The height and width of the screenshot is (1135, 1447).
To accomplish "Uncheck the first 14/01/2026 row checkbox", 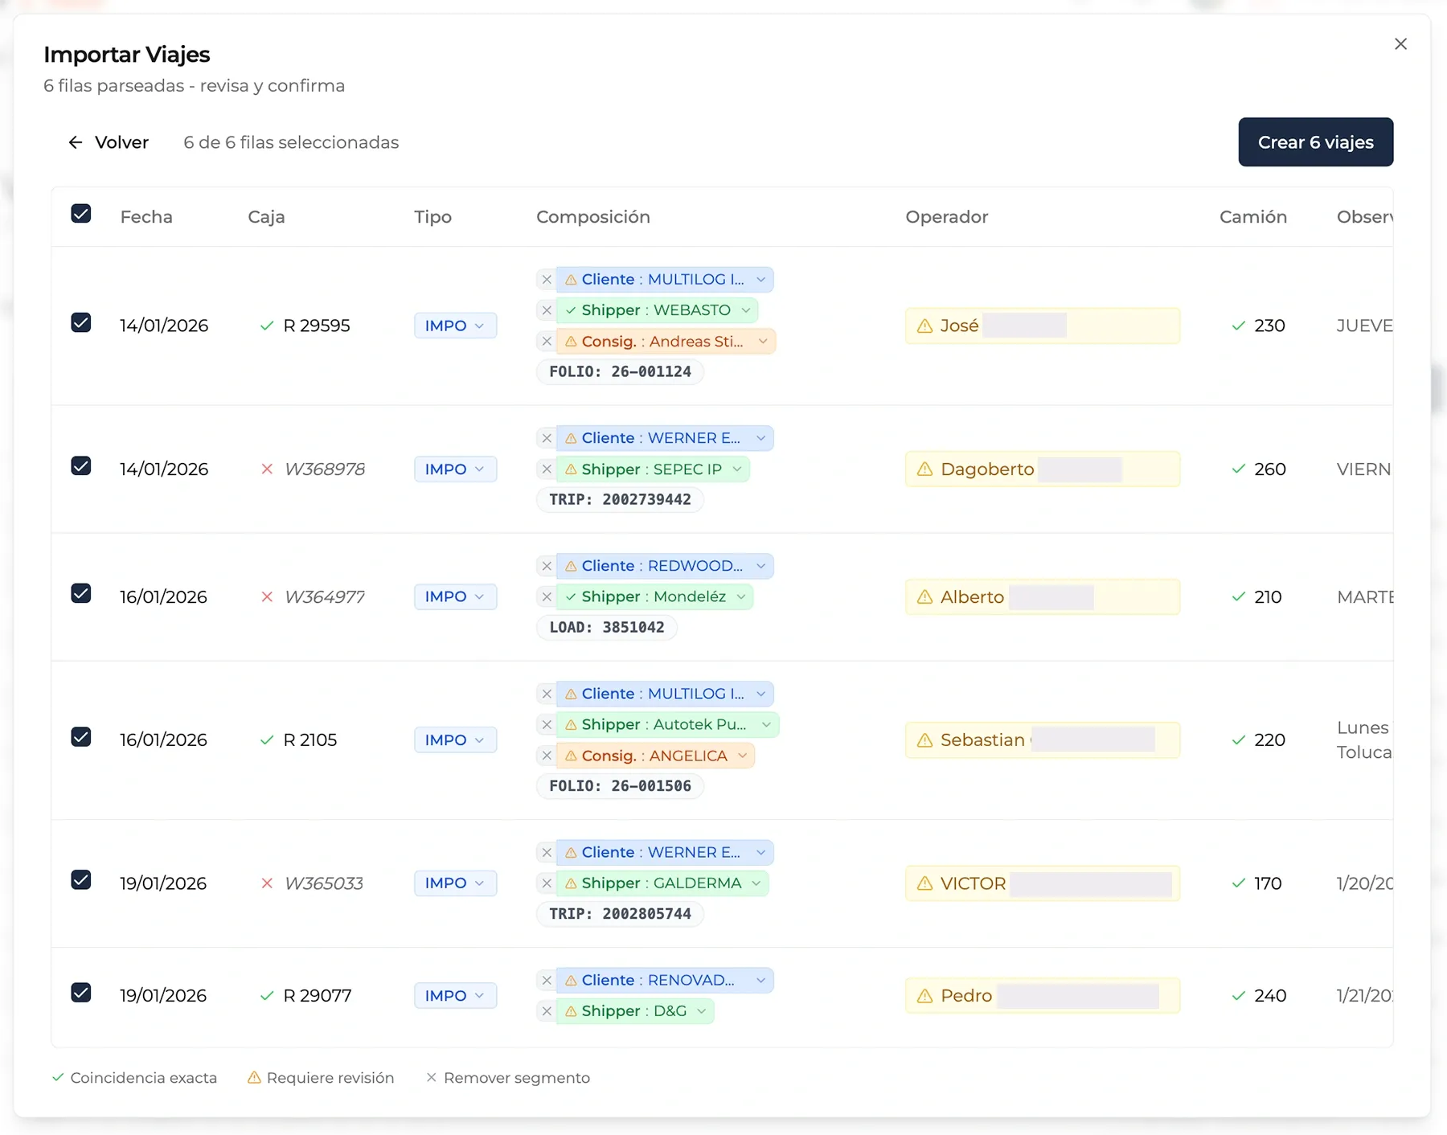I will 81,323.
